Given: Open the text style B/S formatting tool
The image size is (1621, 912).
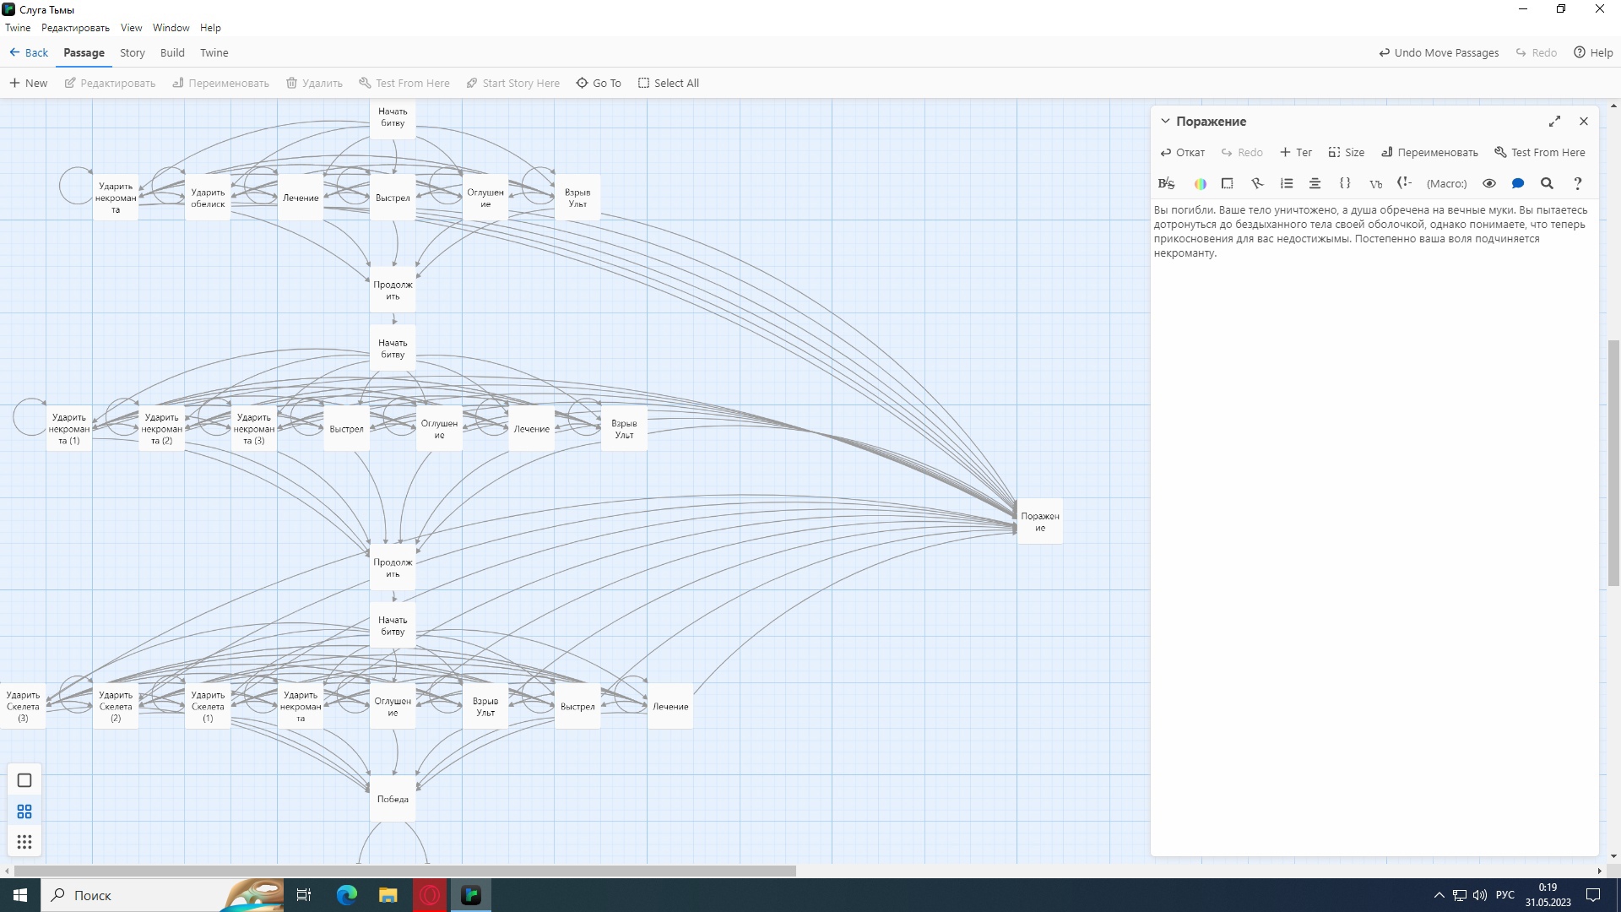Looking at the screenshot, I should point(1166,183).
